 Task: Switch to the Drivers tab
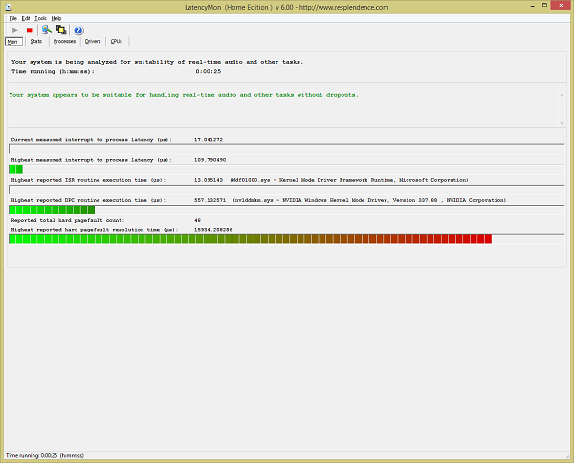point(93,42)
